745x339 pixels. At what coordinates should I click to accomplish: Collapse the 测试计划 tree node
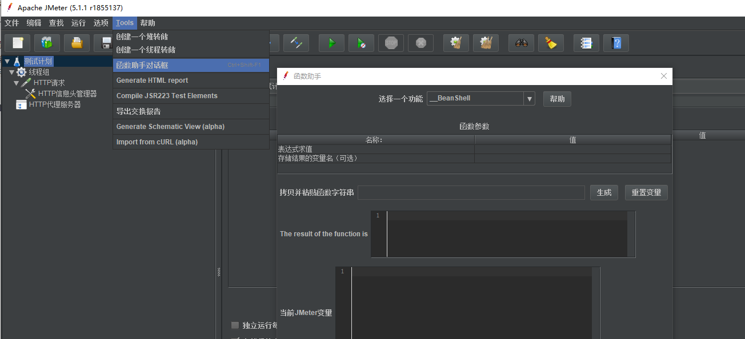pos(7,61)
